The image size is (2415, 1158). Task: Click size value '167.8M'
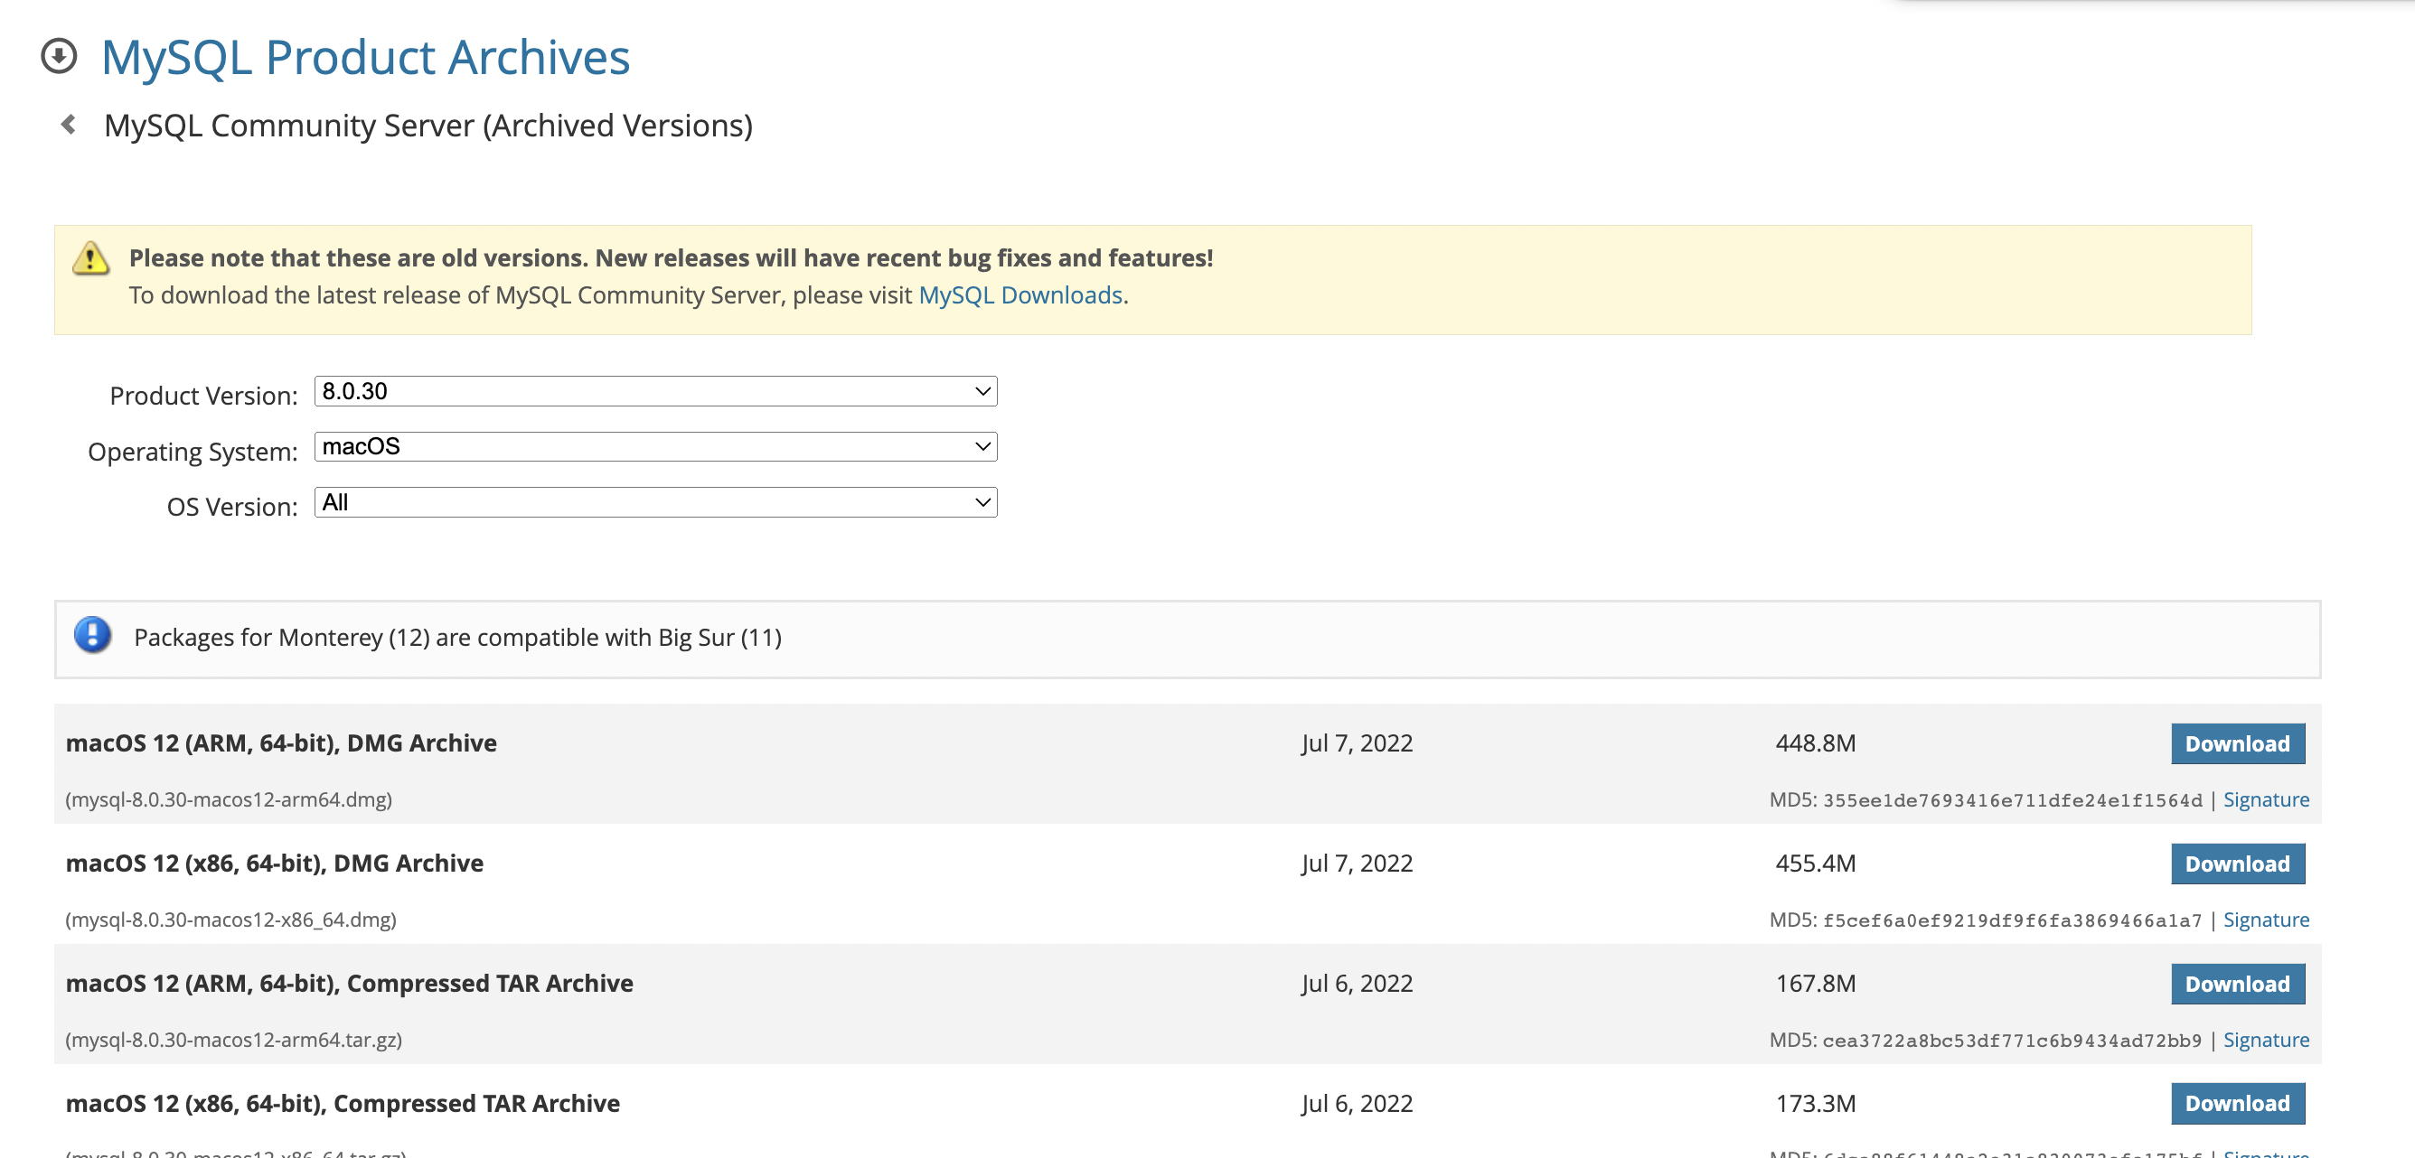1816,983
